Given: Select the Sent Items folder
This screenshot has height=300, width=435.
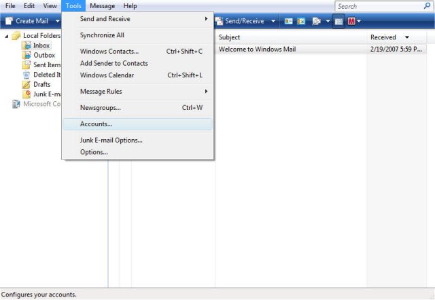Looking at the screenshot, I should pyautogui.click(x=47, y=65).
